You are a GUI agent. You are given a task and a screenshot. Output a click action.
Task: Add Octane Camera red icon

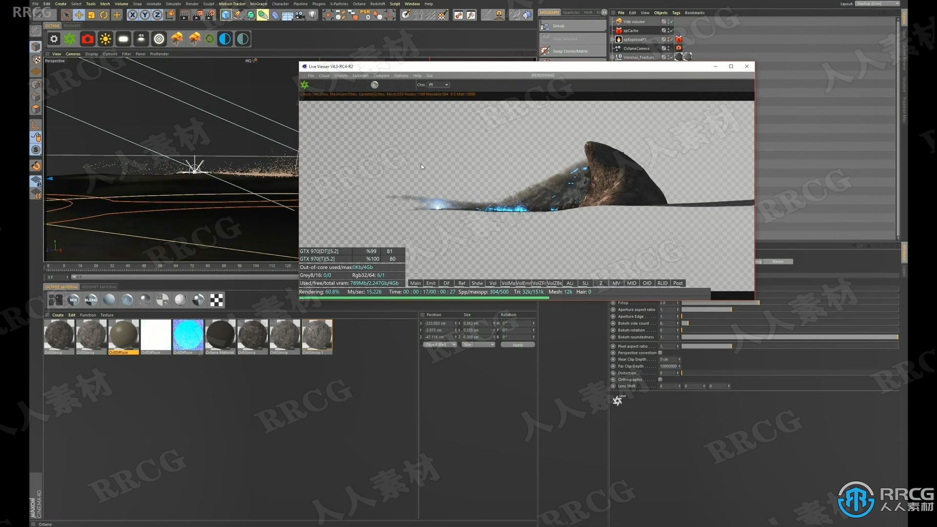[x=87, y=39]
